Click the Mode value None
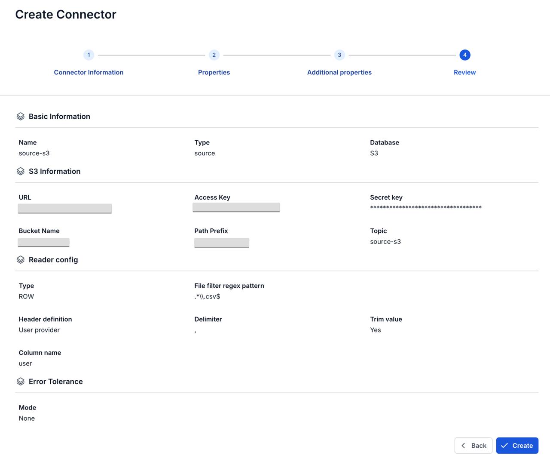550x468 pixels. (x=27, y=418)
